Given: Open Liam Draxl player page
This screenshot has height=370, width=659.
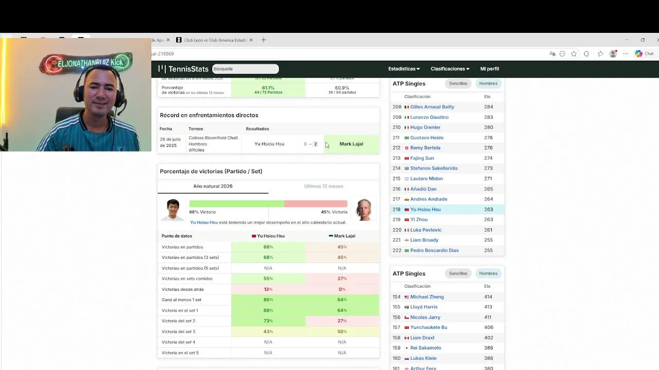Looking at the screenshot, I should 422,338.
